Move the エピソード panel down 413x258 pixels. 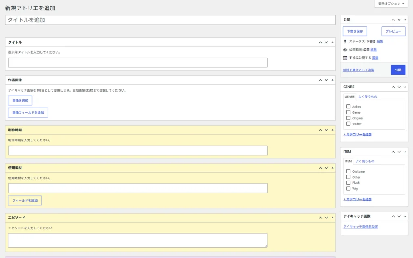(326, 218)
